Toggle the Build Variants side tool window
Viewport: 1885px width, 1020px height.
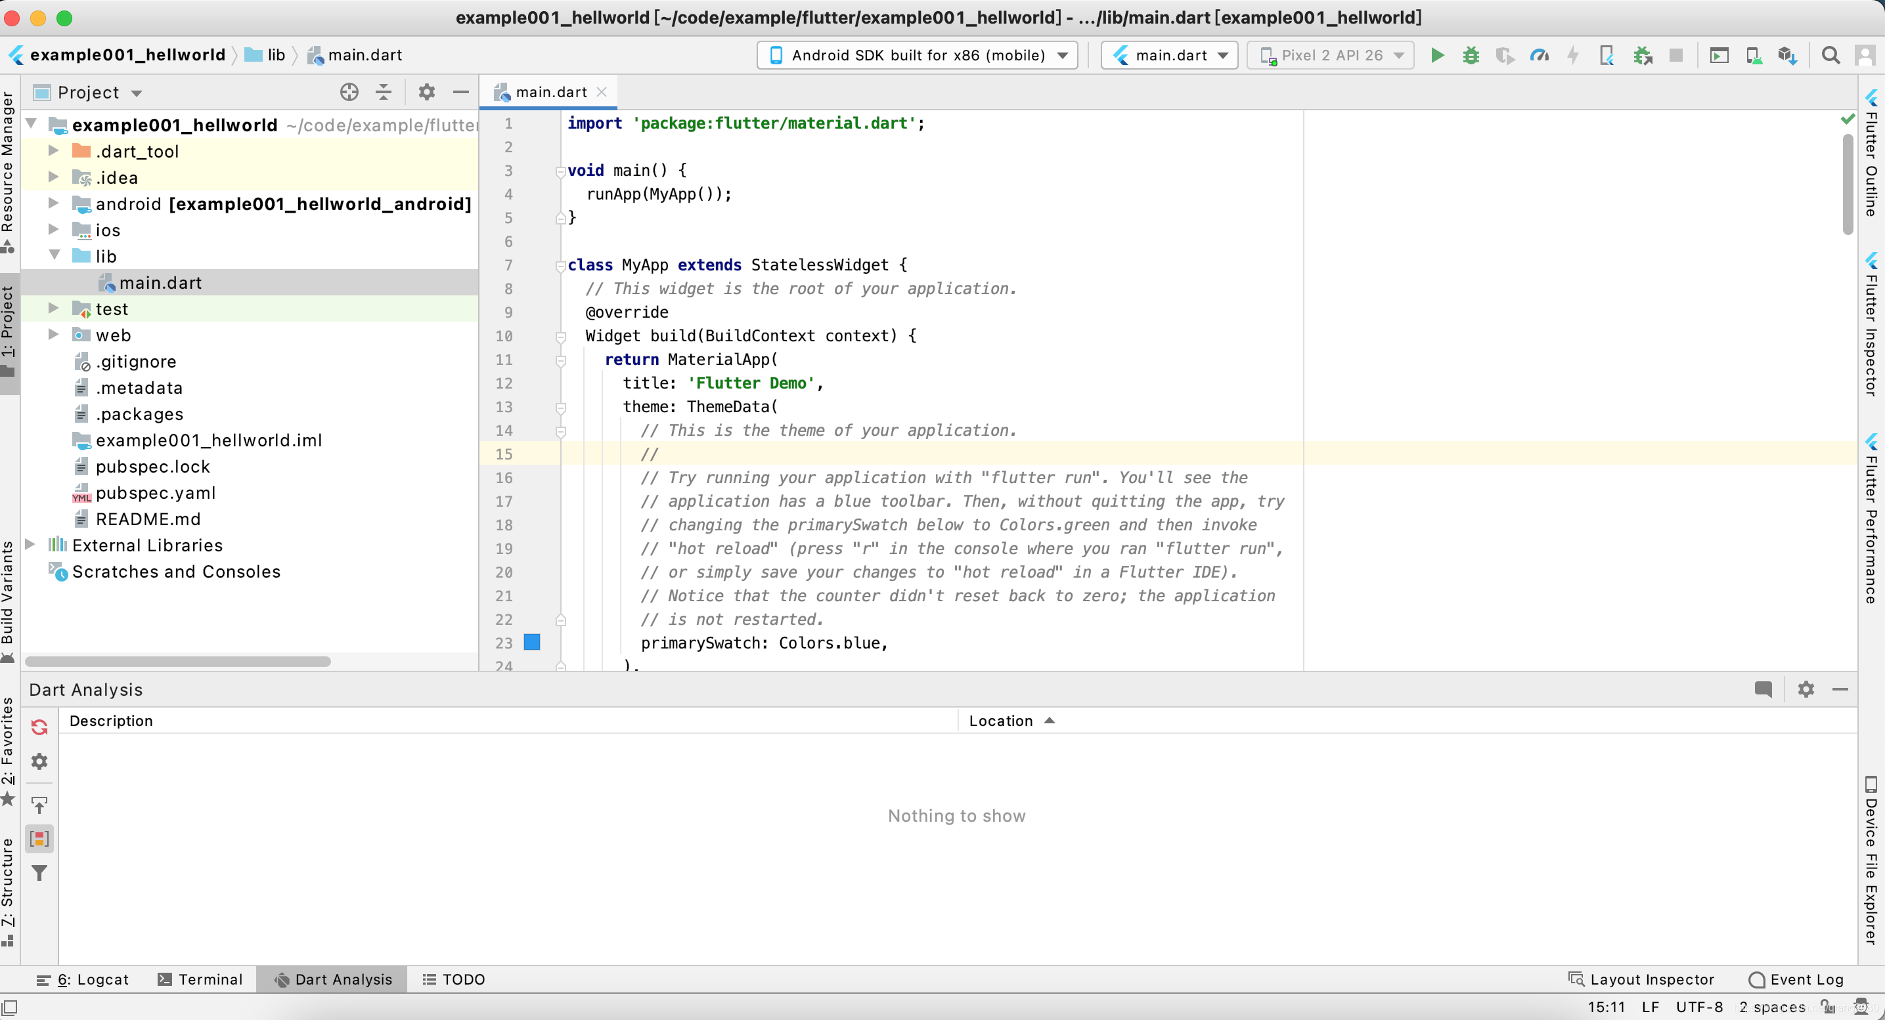coord(8,602)
